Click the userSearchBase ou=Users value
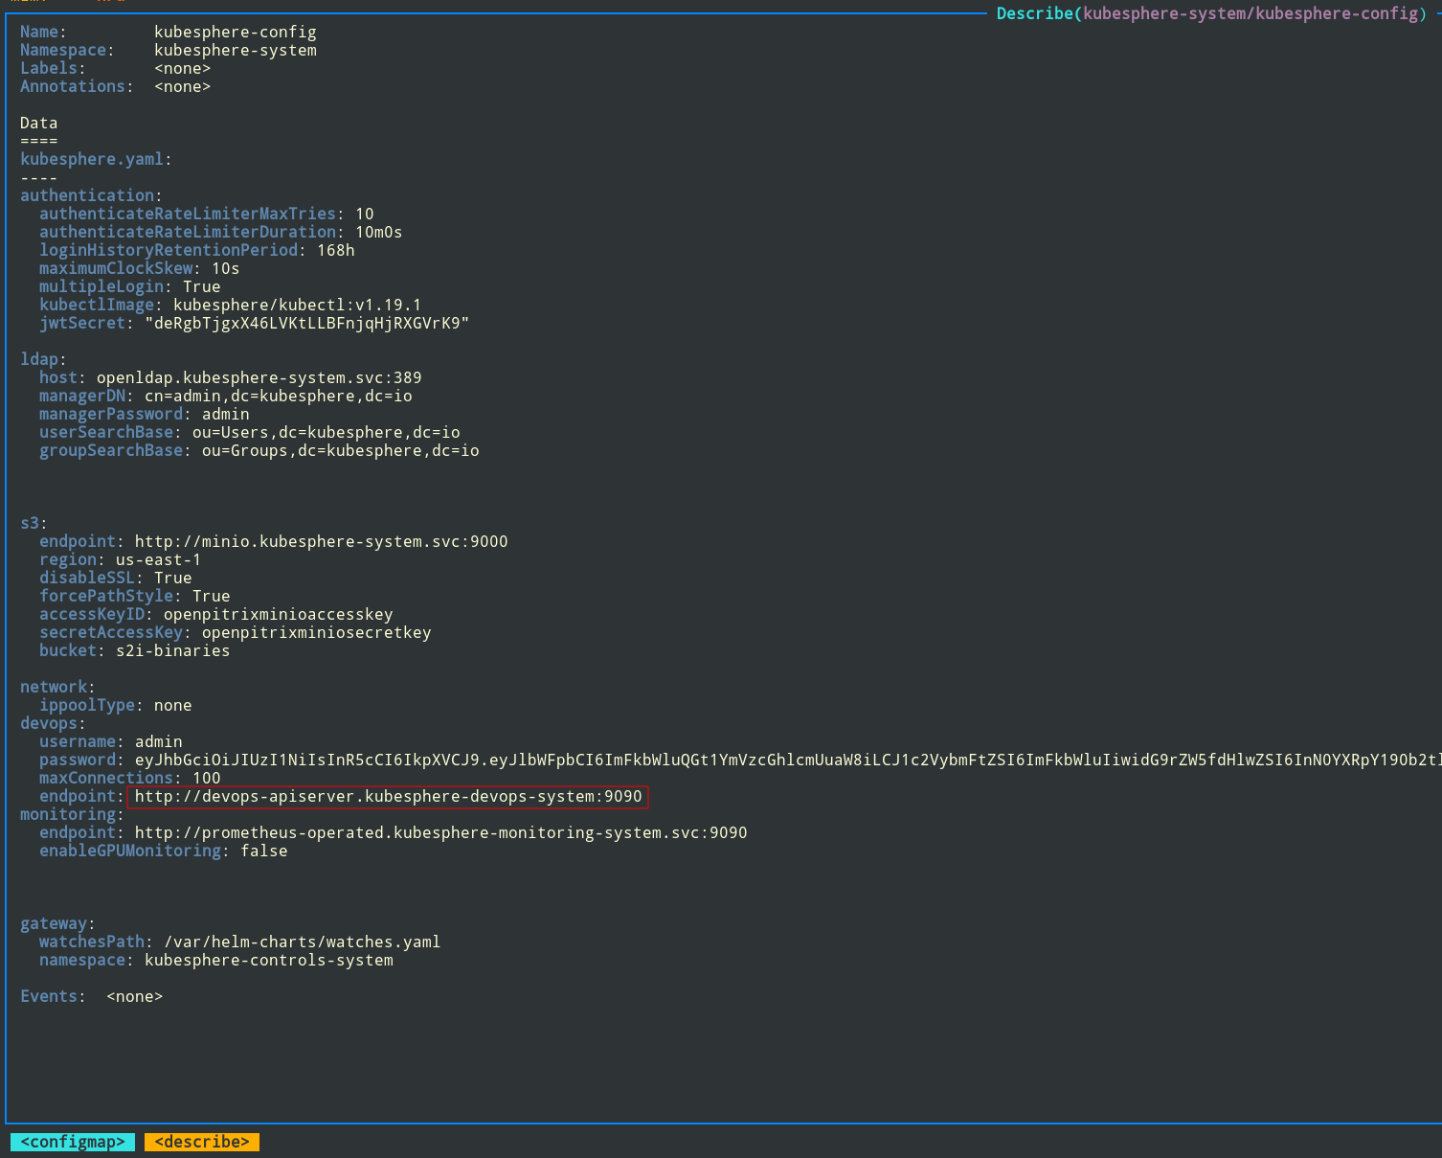Viewport: 1442px width, 1158px height. [326, 432]
